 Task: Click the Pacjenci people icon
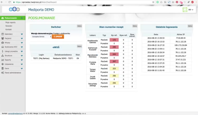[x=3, y=38]
